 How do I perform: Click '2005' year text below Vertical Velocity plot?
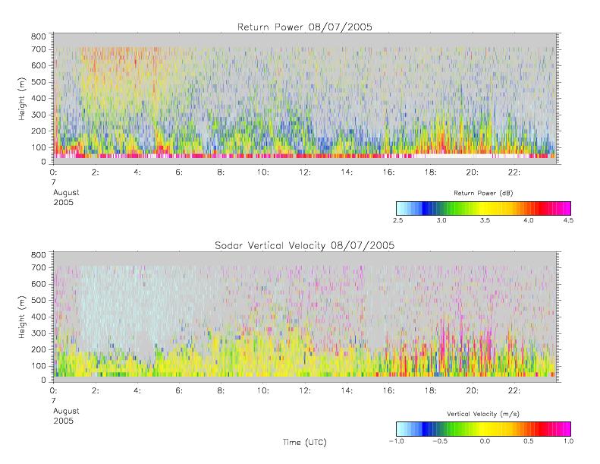pyautogui.click(x=64, y=421)
